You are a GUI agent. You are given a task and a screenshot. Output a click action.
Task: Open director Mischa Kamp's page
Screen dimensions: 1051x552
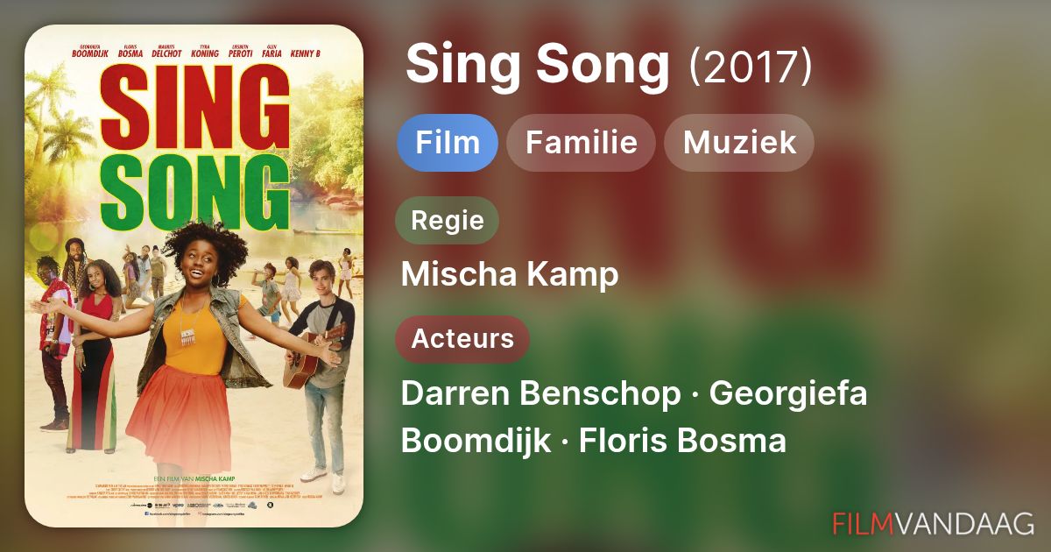click(x=510, y=275)
